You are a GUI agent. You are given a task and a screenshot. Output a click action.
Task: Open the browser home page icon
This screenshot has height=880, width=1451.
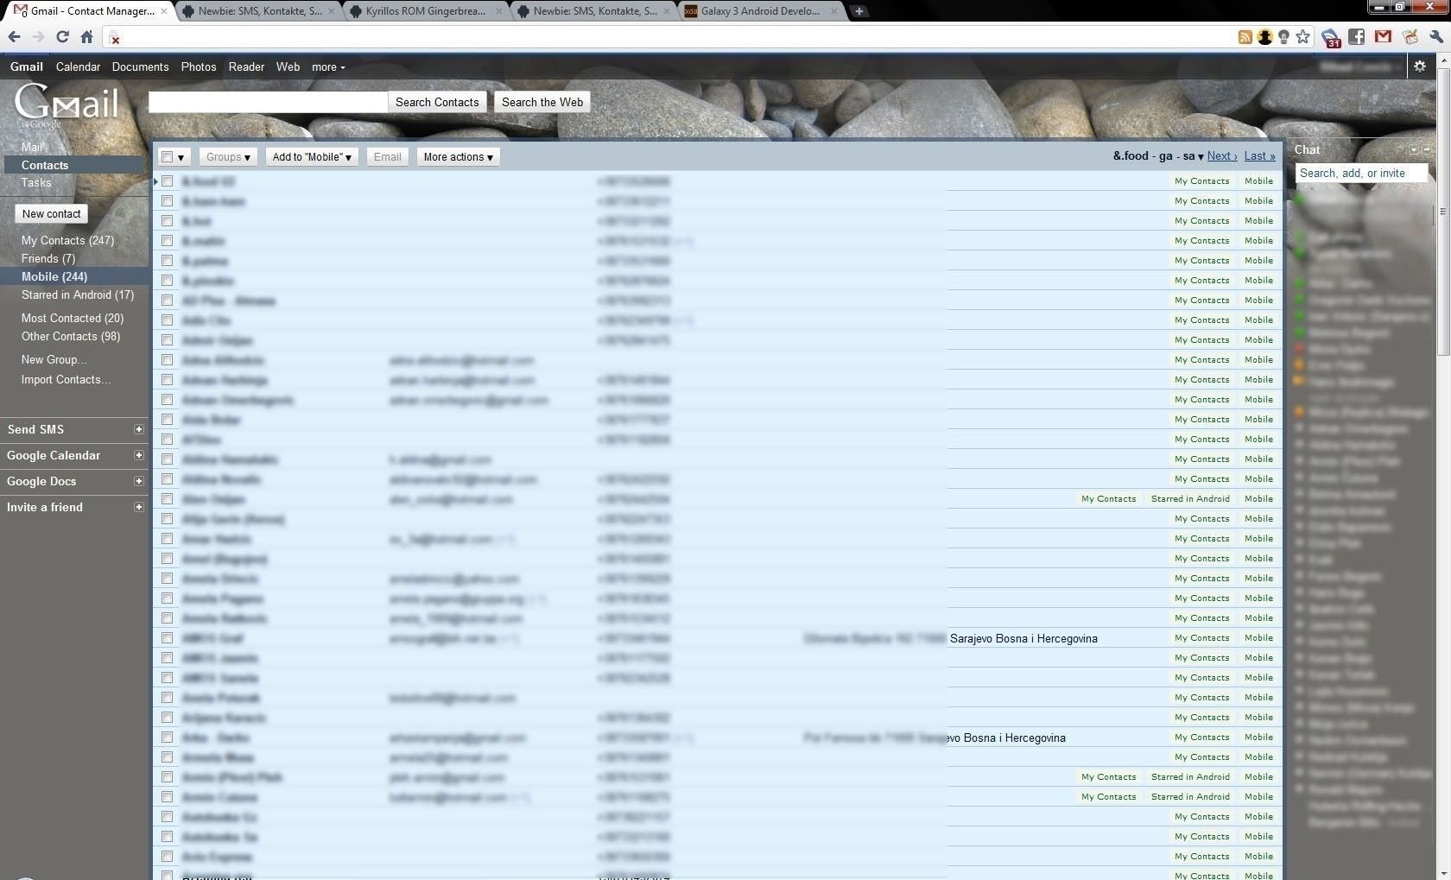tap(86, 36)
